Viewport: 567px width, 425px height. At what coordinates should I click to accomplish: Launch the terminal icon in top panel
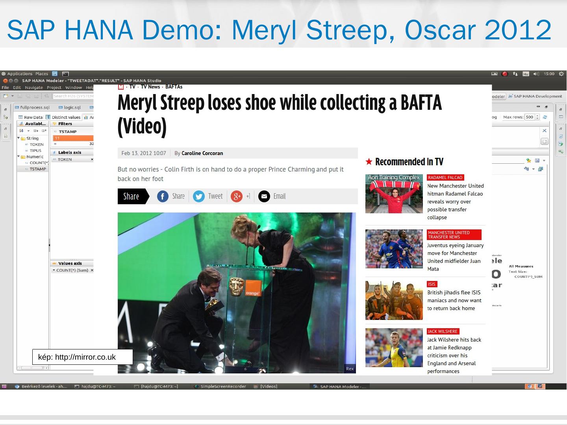point(65,74)
